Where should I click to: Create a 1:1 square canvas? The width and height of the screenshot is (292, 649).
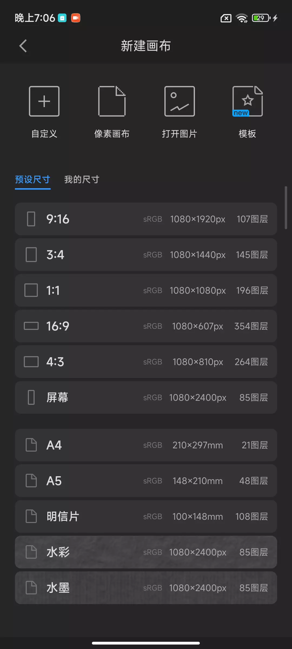click(x=146, y=290)
